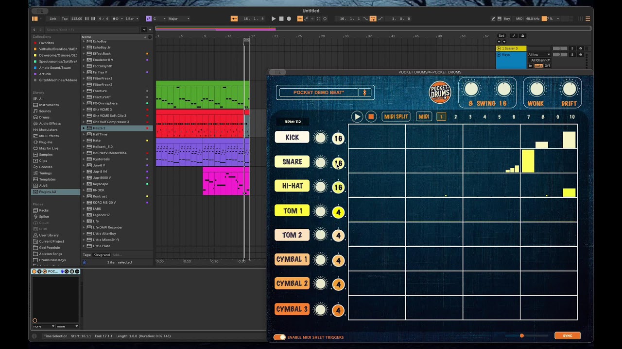Click the KICK volume knob
This screenshot has width=622, height=349.
(320, 138)
